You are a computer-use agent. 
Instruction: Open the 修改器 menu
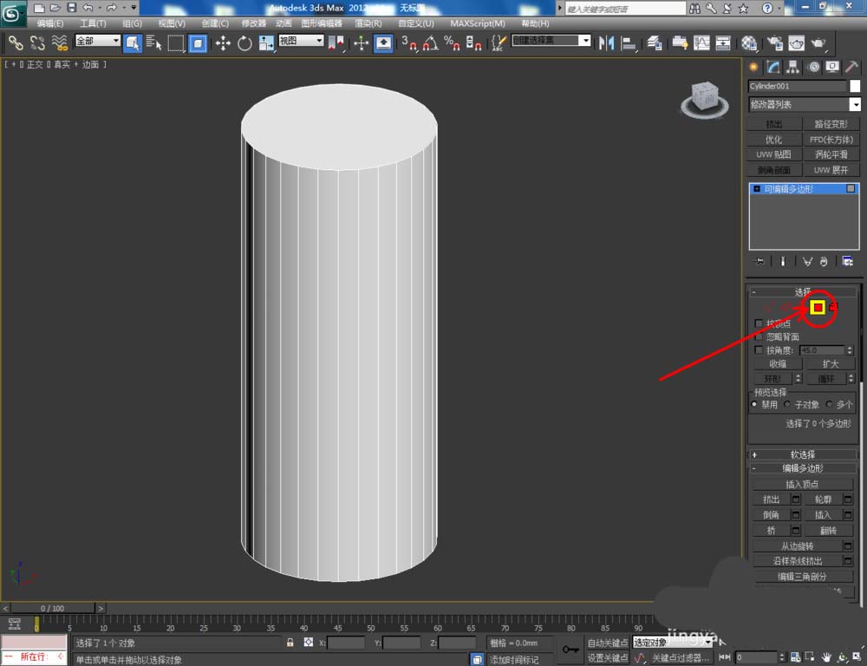253,23
